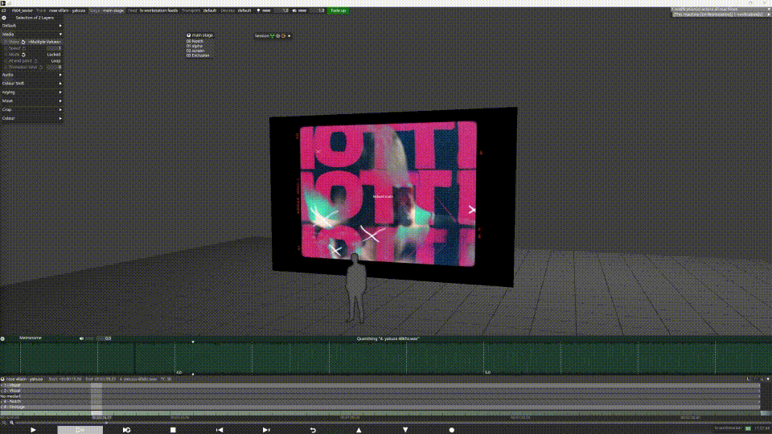Click the up triangle transport icon
Image resolution: width=772 pixels, height=434 pixels.
359,430
